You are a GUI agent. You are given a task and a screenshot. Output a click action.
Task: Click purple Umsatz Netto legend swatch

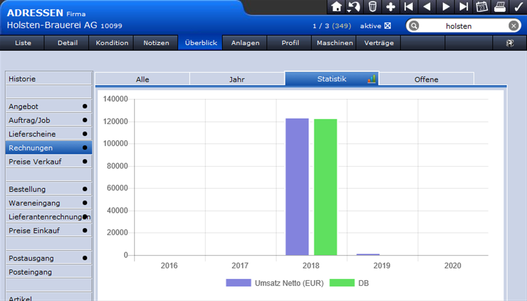pyautogui.click(x=238, y=283)
